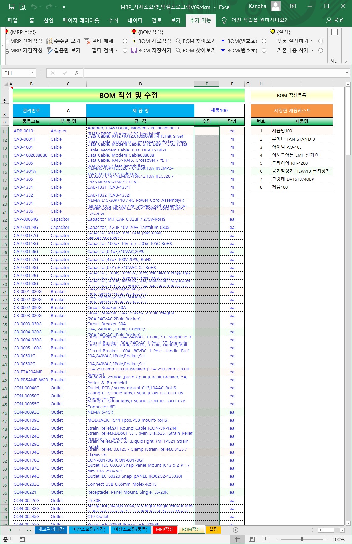This screenshot has height=544, width=352.
Task: Click the vertical scrollbar down arrow
Action: (x=348, y=523)
